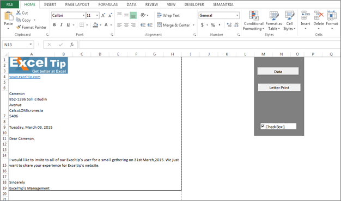The width and height of the screenshot is (341, 201).
Task: Open the www.exceltip.com hyperlink
Action: 25,77
